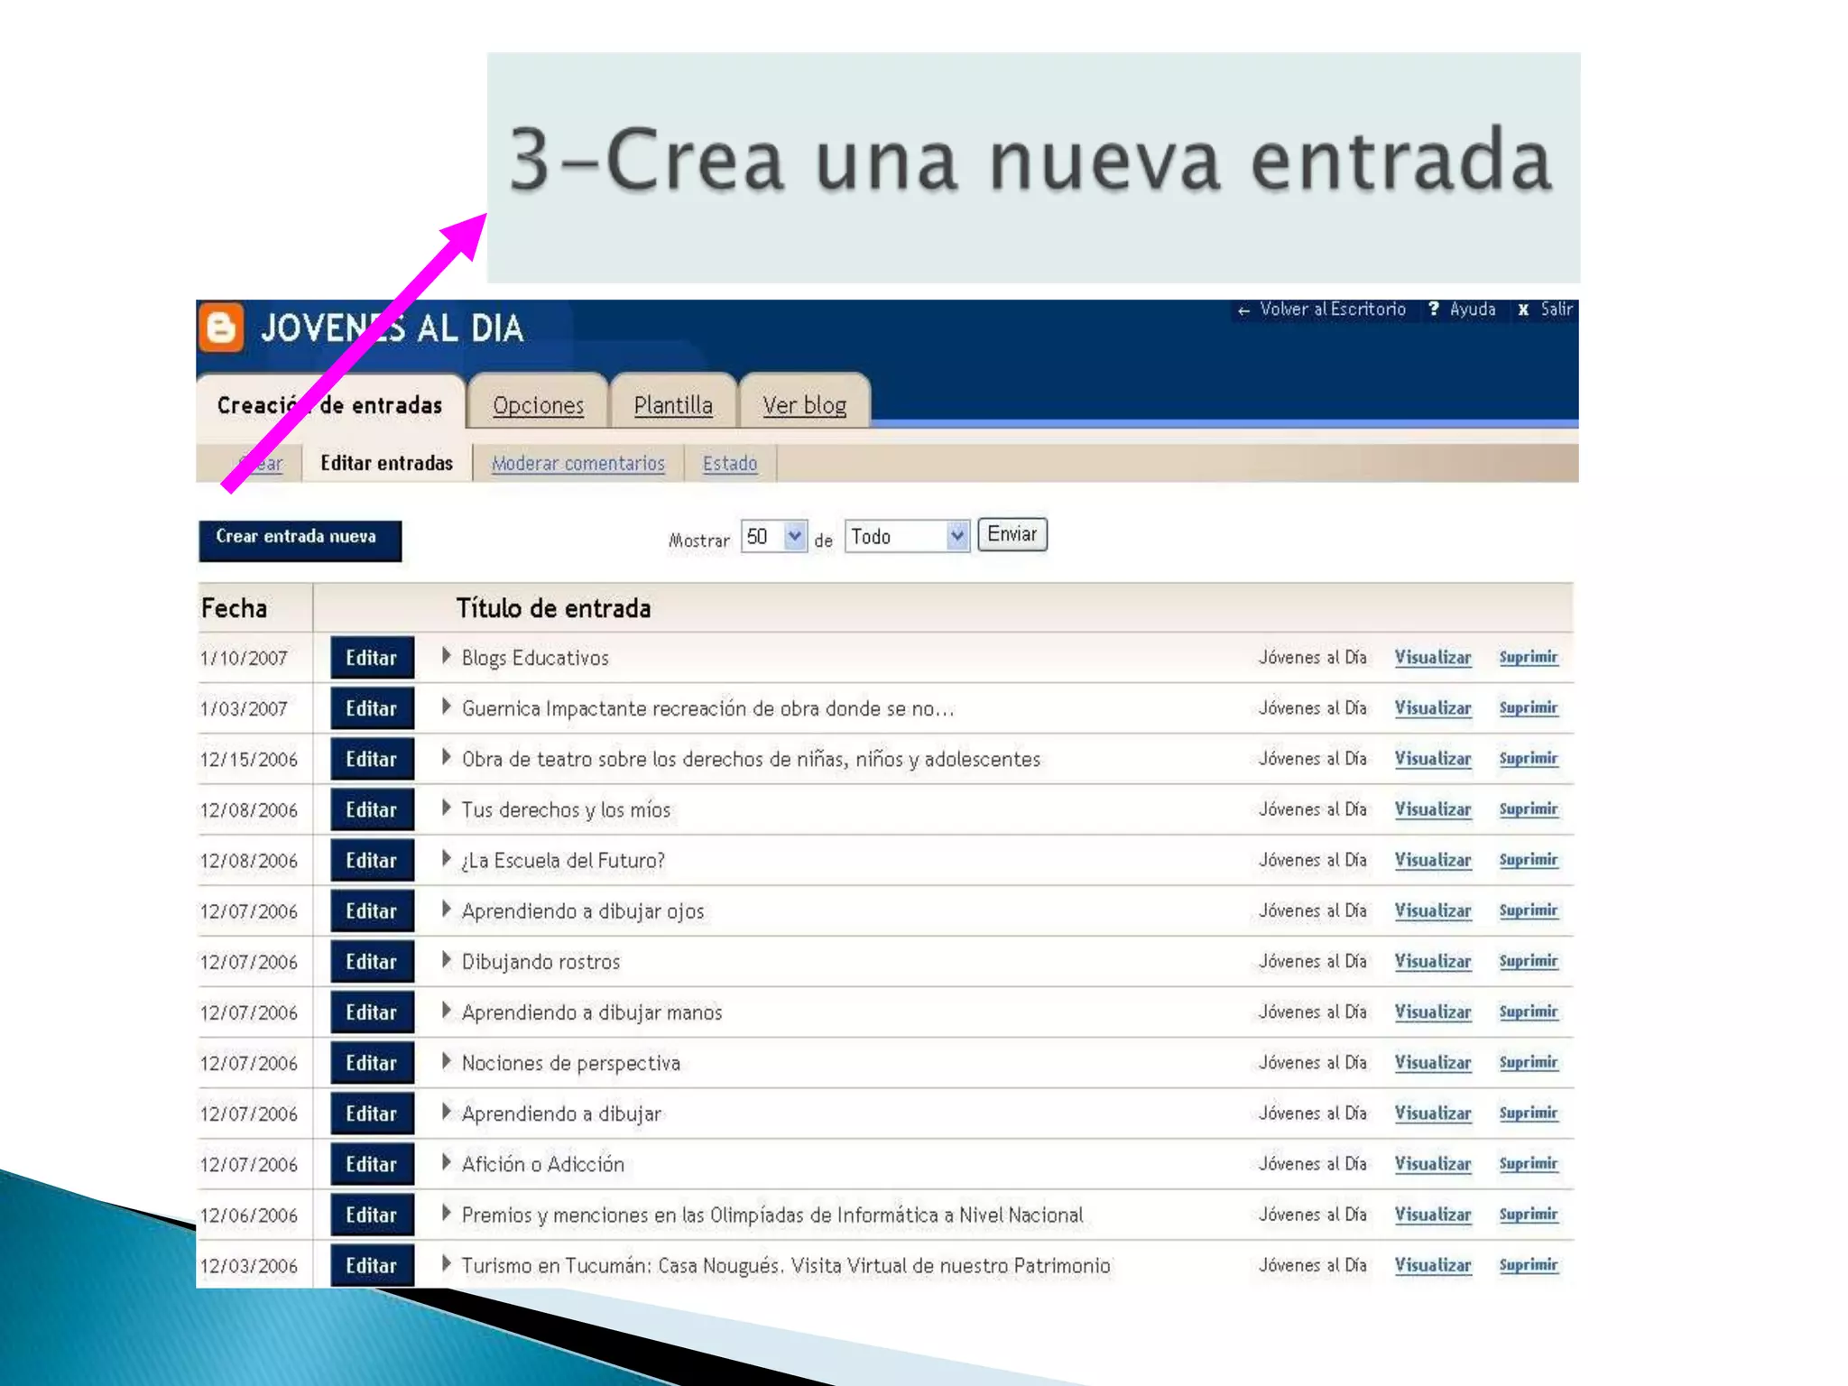Click the date 12/06/2006
Screen dimensions: 1848x1386
pos(249,1215)
